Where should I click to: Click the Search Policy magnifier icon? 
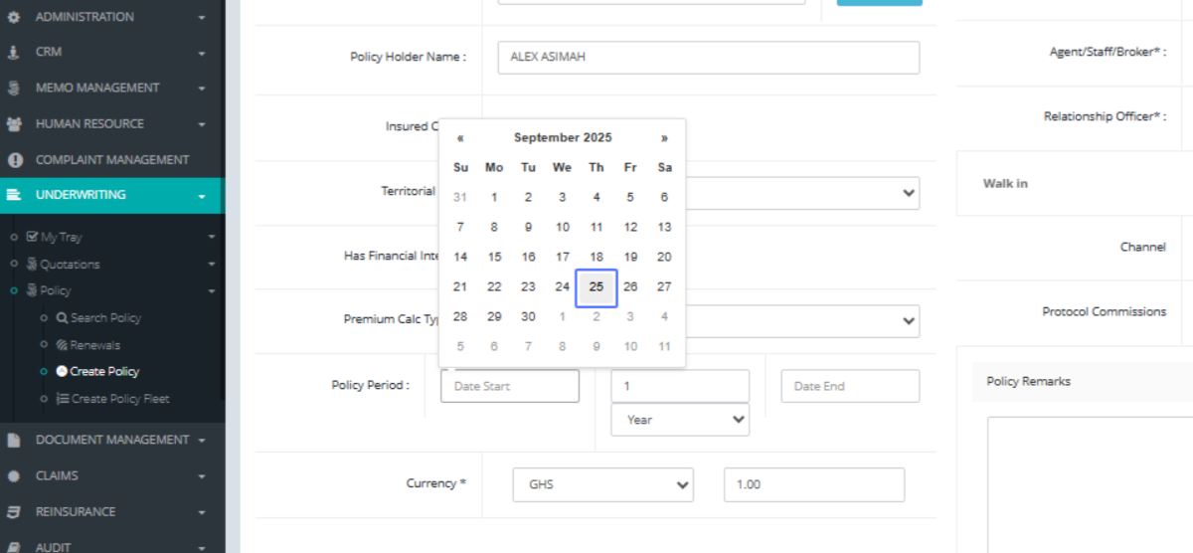point(62,318)
